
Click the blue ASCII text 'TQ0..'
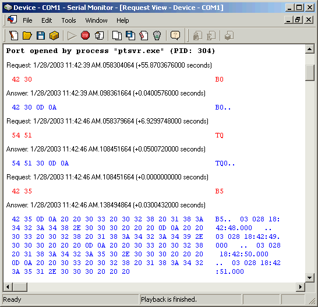(225, 163)
